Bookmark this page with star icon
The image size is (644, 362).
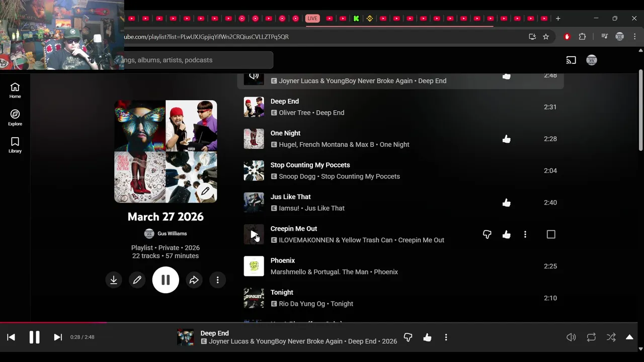(546, 37)
